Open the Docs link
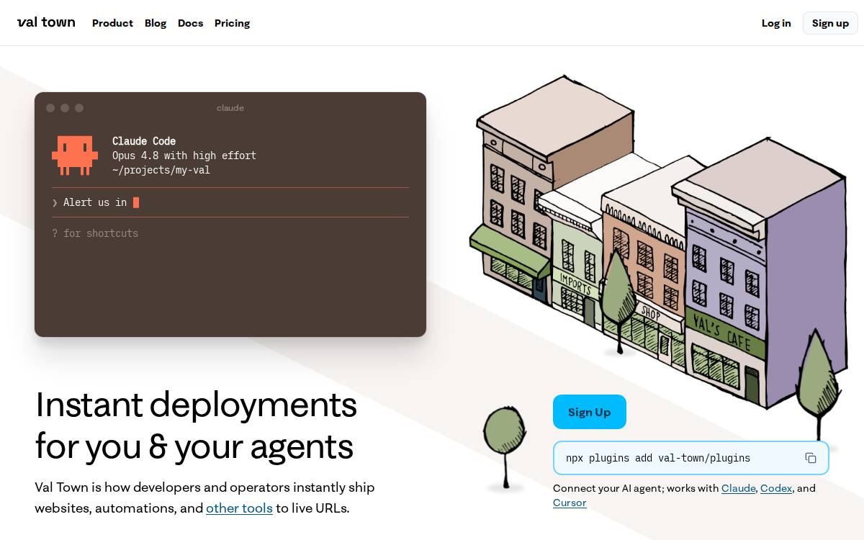 pos(190,23)
